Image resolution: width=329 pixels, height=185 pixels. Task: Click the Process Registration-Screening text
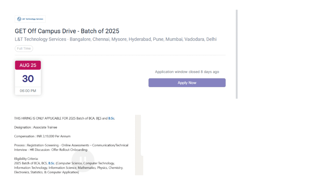coord(71,147)
